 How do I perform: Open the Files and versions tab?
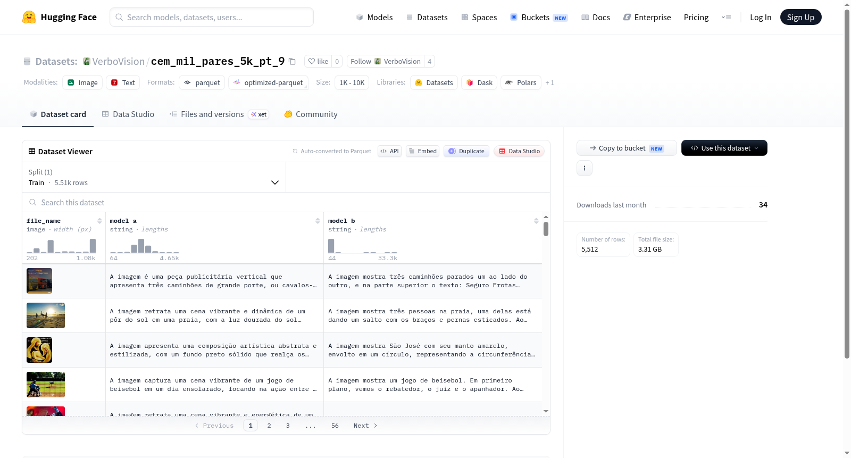click(219, 114)
